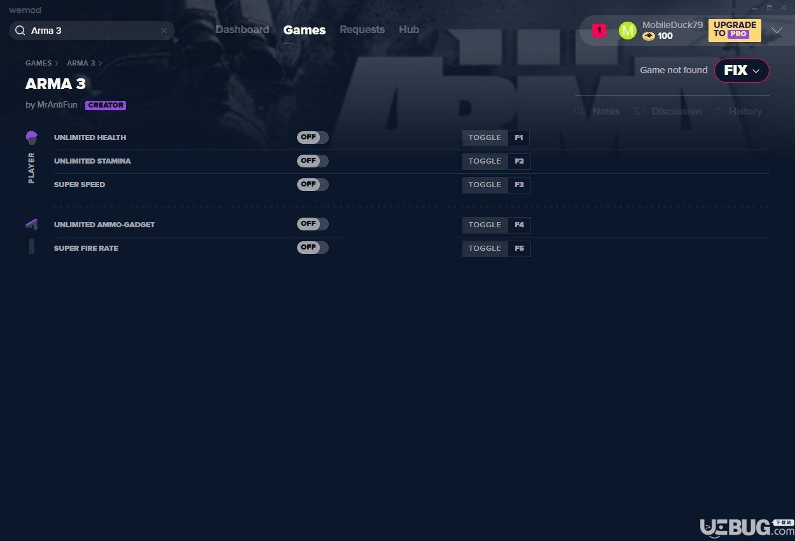Toggle Unlimited Health on

(313, 137)
